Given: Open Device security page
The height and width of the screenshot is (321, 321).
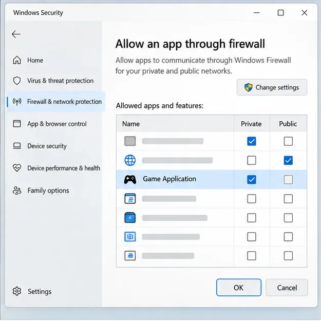Looking at the screenshot, I should pos(47,146).
